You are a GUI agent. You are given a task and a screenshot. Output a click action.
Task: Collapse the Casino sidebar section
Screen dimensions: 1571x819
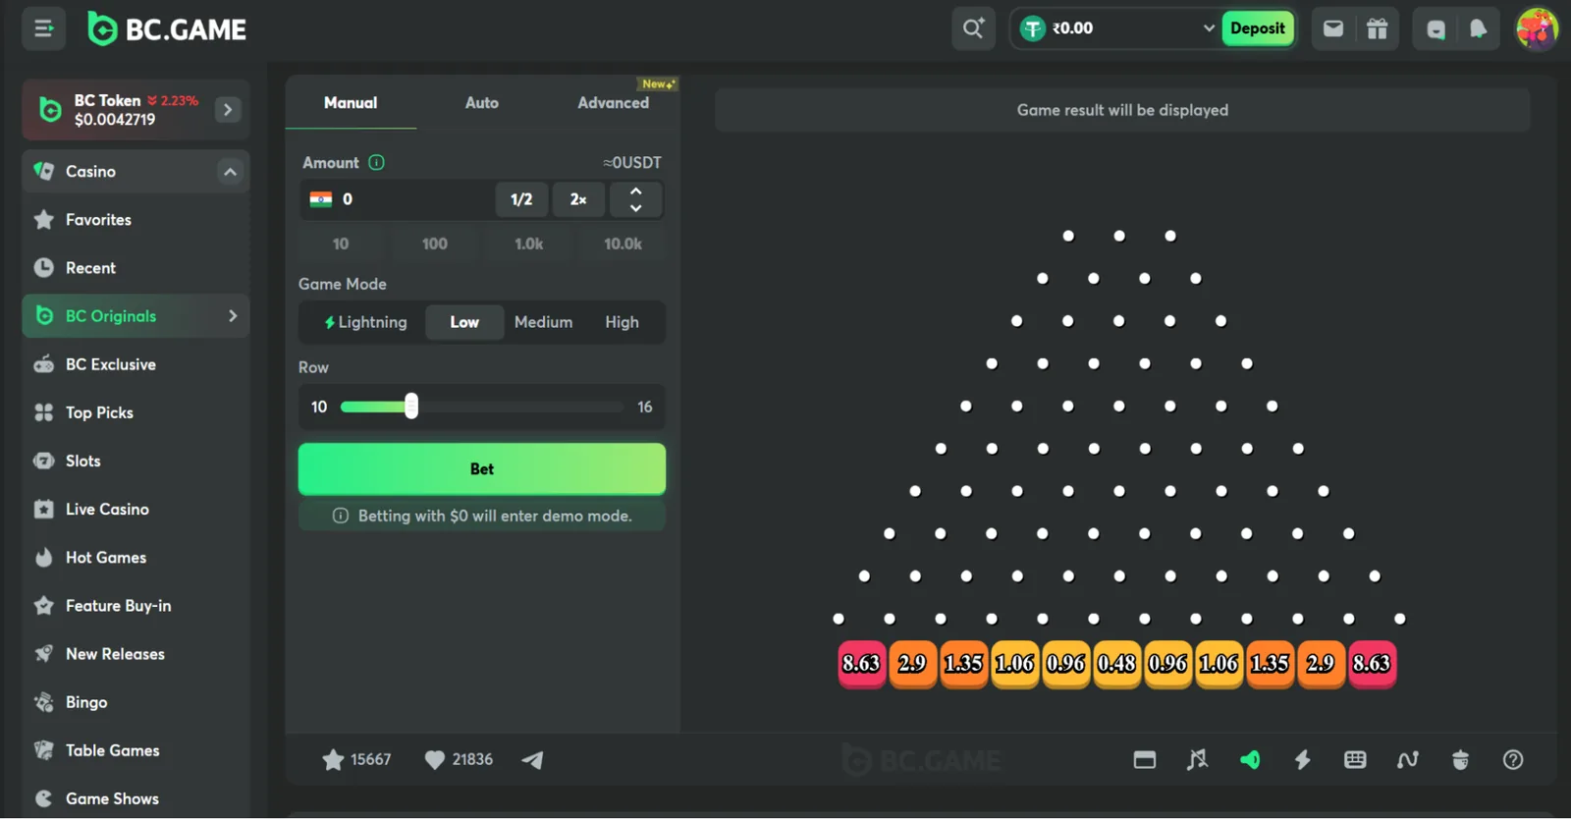[230, 172]
